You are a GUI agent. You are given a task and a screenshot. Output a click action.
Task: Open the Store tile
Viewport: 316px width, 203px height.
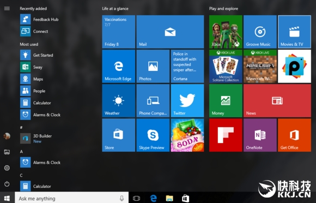(x=119, y=135)
